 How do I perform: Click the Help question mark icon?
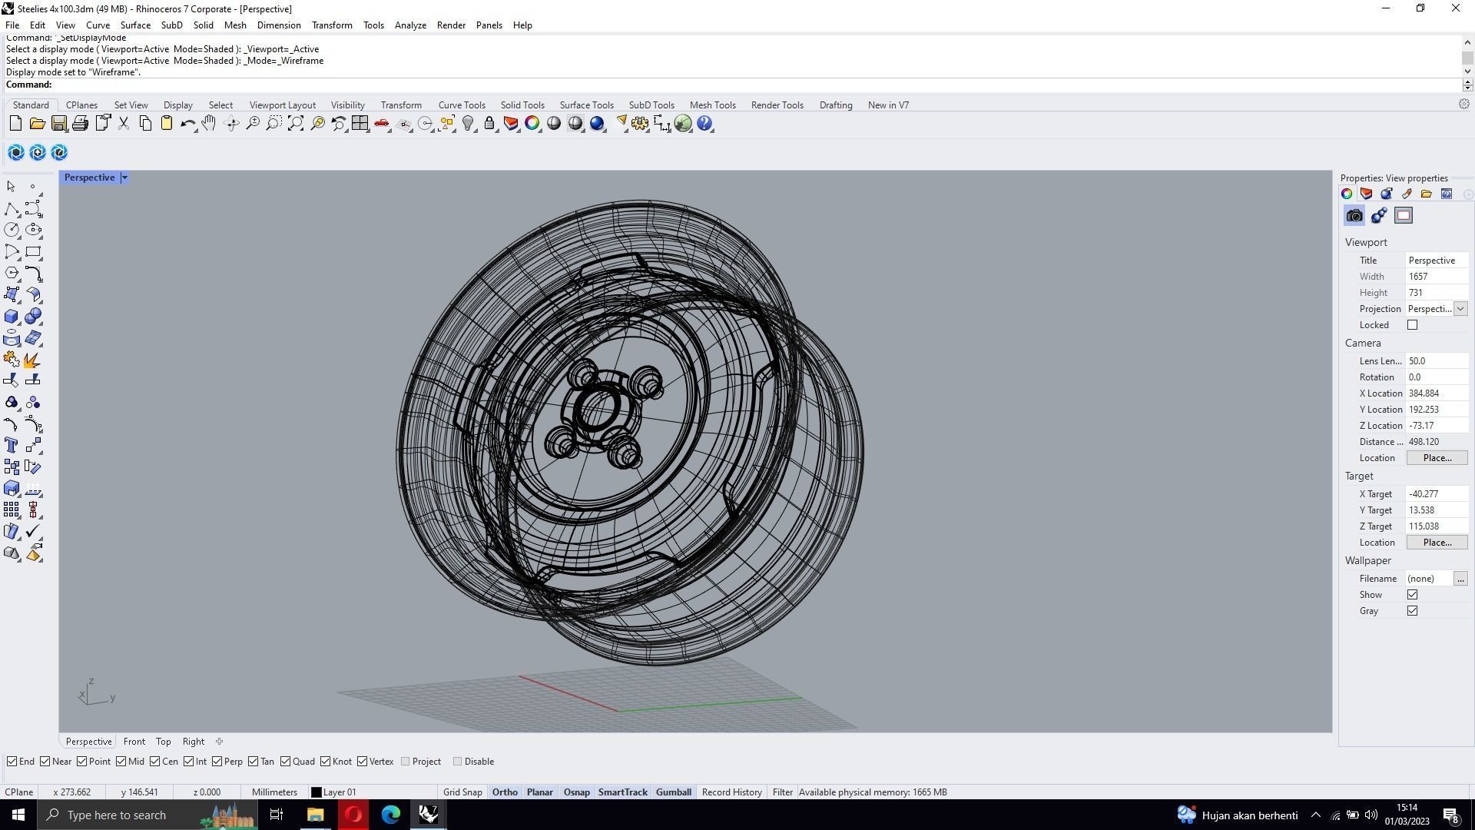[x=704, y=124]
